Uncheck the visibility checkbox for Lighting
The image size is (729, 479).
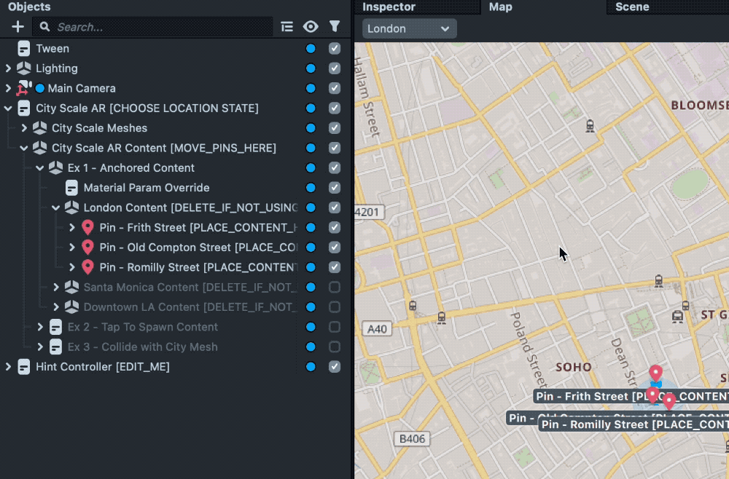click(335, 68)
